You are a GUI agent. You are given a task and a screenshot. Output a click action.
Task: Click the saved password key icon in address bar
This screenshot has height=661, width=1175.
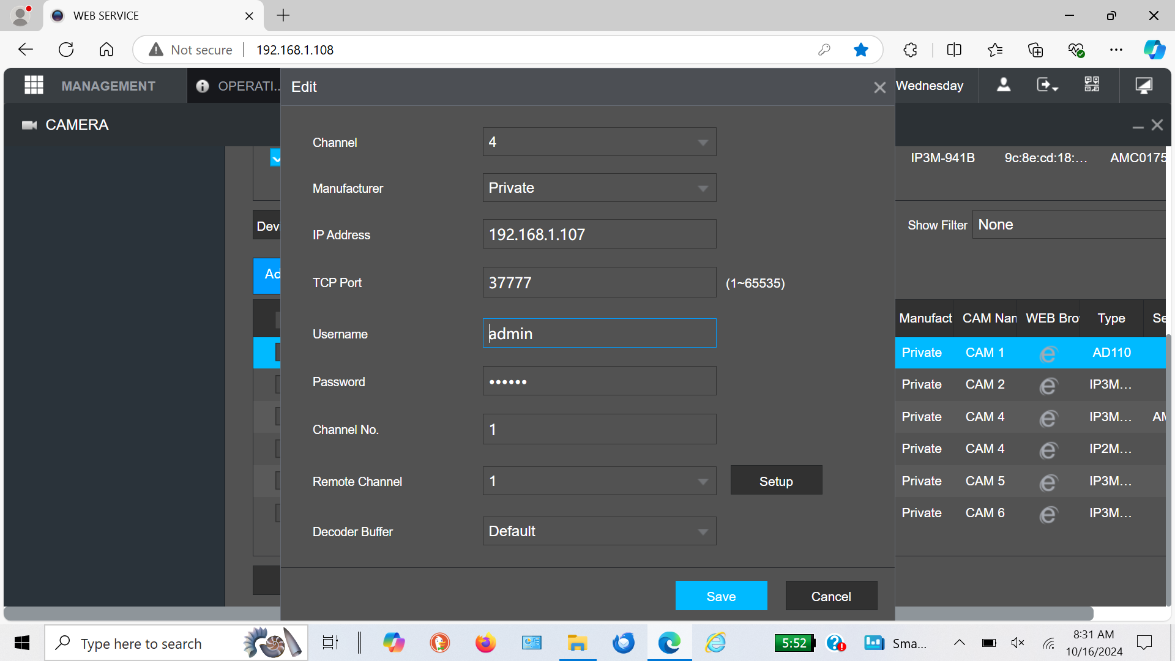click(x=824, y=50)
